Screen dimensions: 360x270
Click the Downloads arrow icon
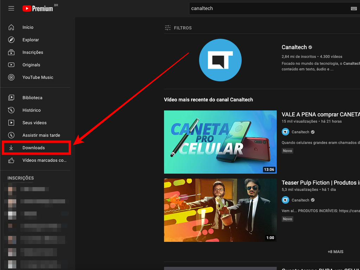(x=11, y=148)
